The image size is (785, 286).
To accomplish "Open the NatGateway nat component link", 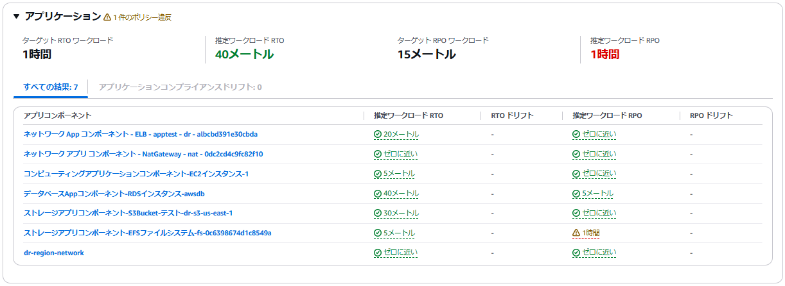I will point(143,154).
